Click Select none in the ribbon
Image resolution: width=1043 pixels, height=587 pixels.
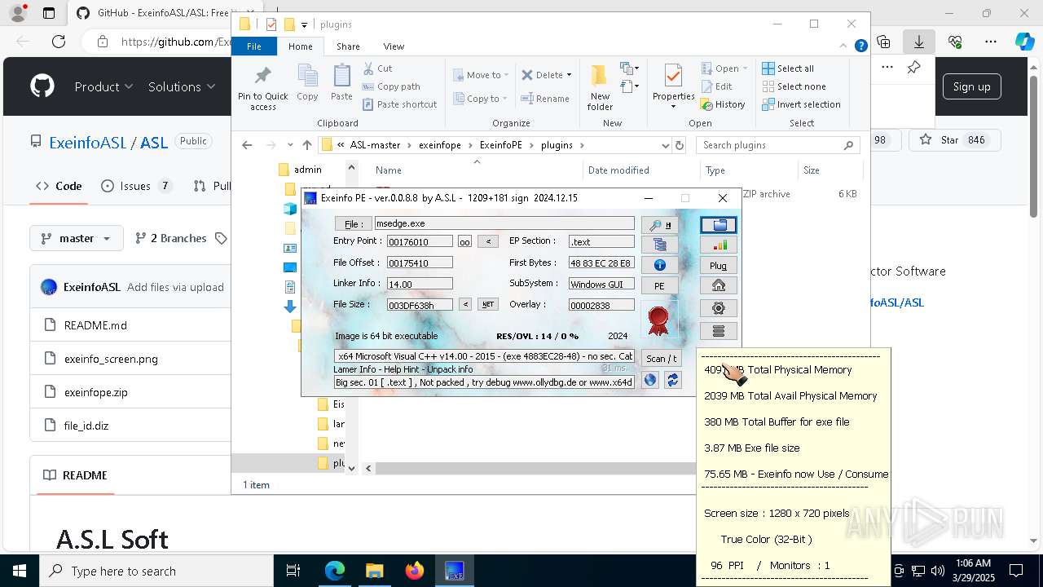pos(794,86)
